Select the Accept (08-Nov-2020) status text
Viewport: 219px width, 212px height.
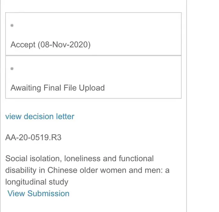(x=50, y=45)
